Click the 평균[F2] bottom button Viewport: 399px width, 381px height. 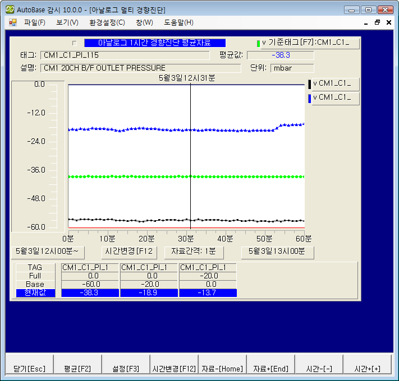[77, 364]
